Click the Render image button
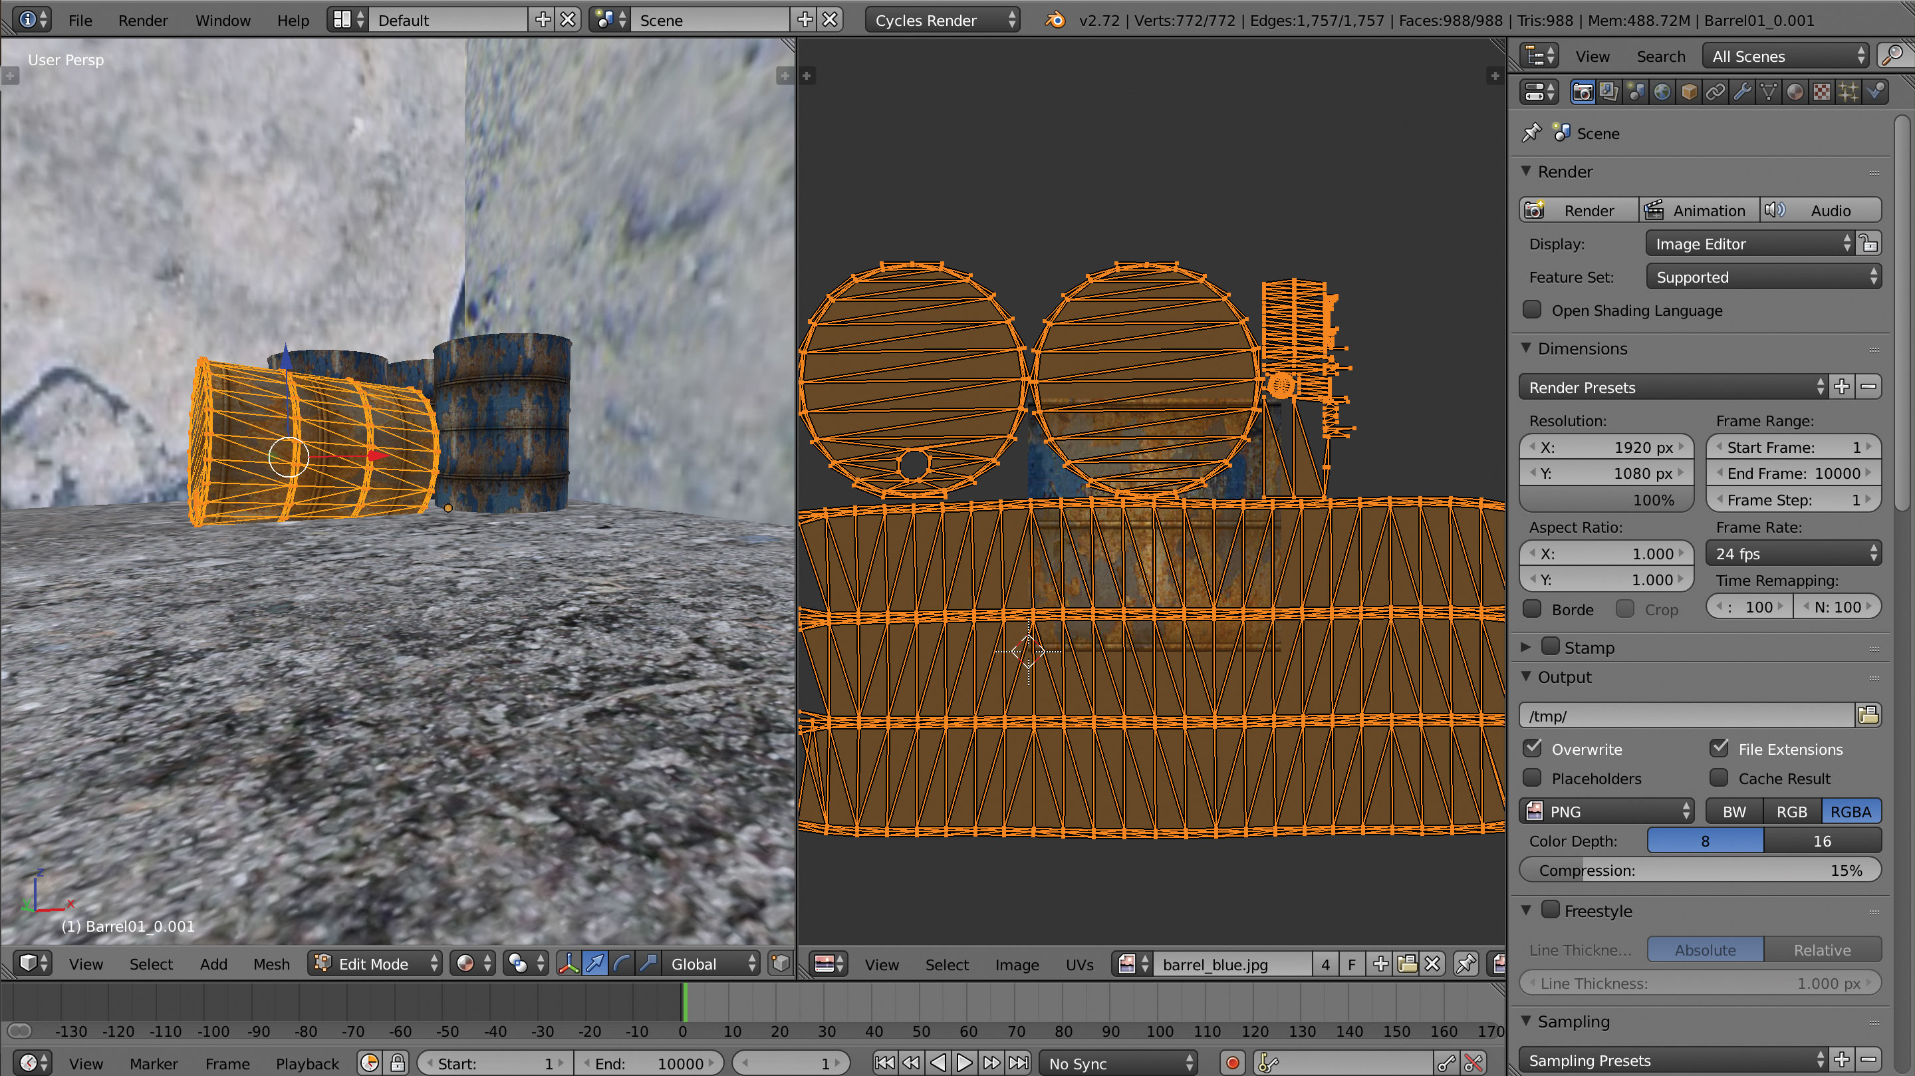Screen dimensions: 1915x1076 click(x=1579, y=210)
